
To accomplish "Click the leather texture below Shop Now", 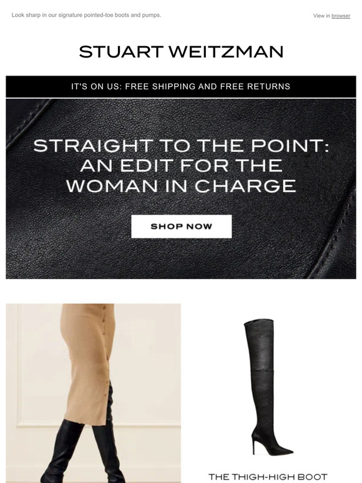I will (181, 258).
